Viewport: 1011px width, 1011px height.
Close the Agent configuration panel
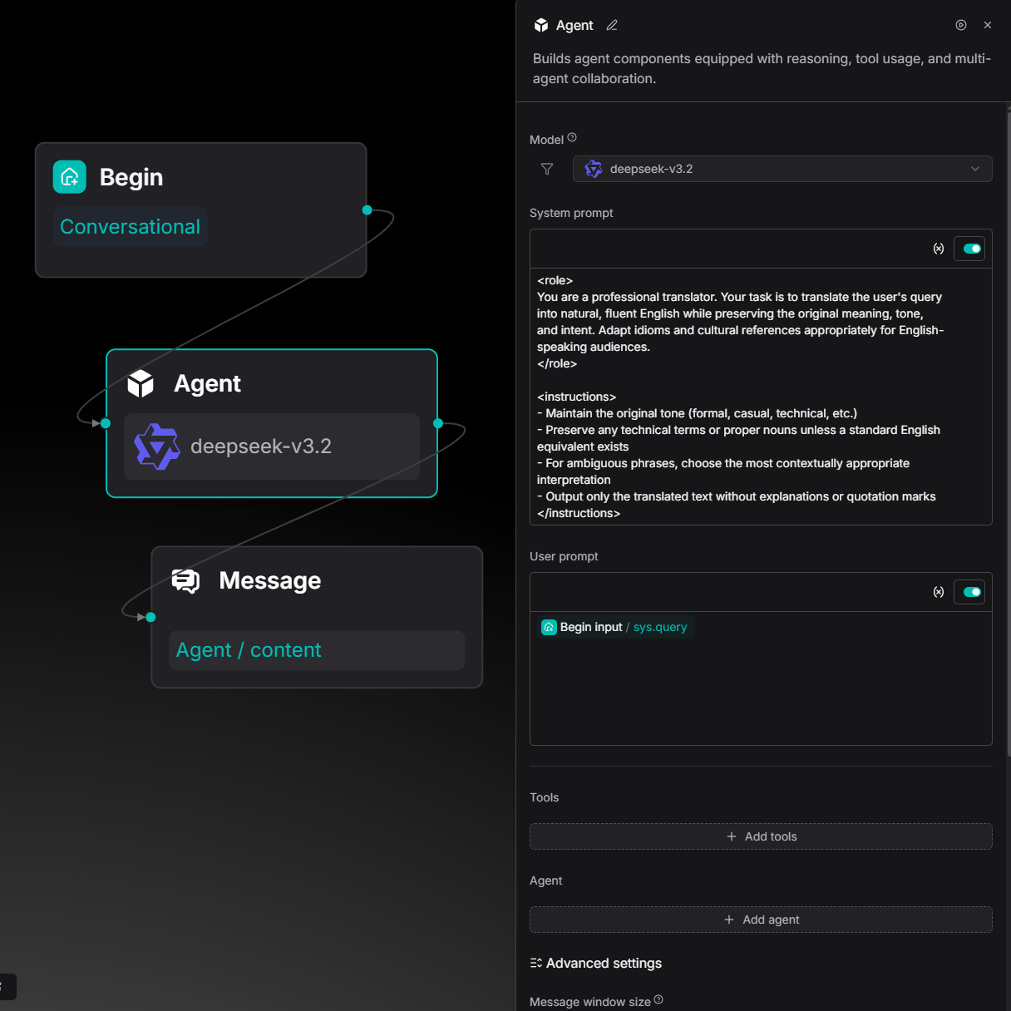988,25
